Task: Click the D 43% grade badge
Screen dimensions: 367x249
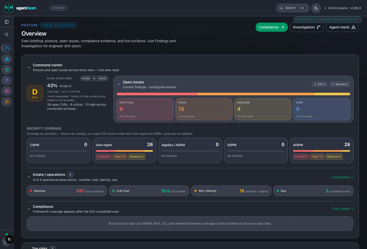Action: (x=35, y=93)
